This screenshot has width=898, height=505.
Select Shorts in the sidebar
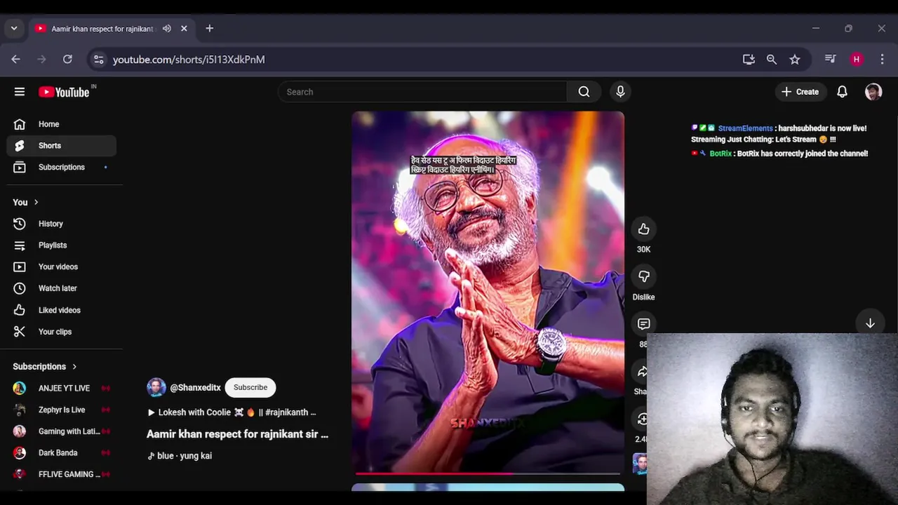62,146
